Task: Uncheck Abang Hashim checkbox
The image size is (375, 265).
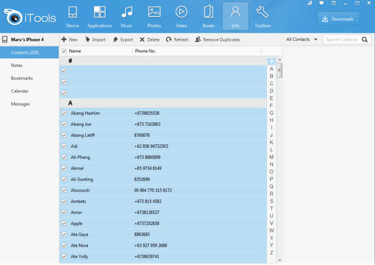Action: pyautogui.click(x=64, y=114)
